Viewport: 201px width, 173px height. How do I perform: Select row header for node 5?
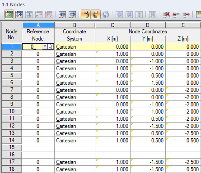pos(12,75)
